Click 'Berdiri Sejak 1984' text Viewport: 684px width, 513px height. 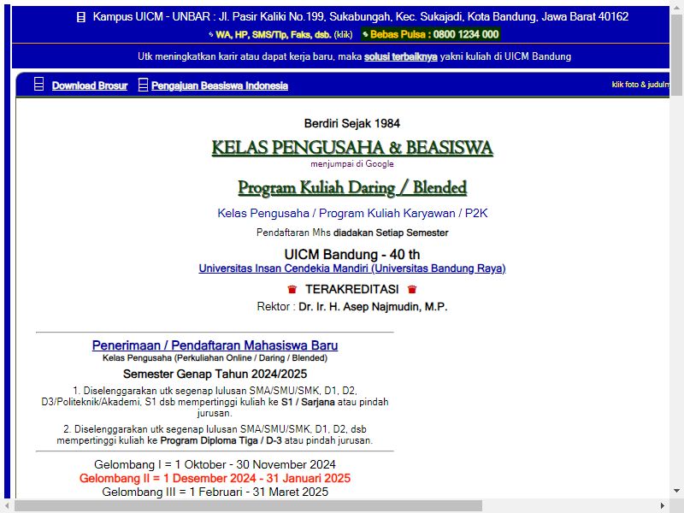point(352,123)
